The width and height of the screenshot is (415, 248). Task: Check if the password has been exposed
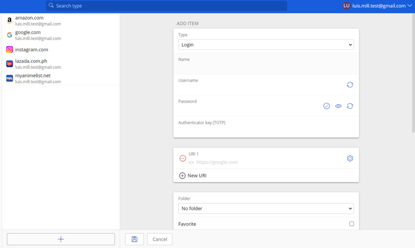tap(326, 106)
